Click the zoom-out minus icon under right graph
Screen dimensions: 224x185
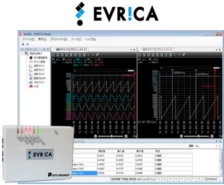(181, 136)
